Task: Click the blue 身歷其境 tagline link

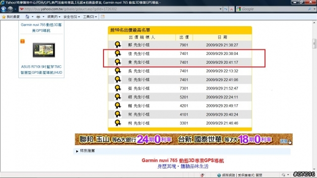Action: (x=183, y=167)
